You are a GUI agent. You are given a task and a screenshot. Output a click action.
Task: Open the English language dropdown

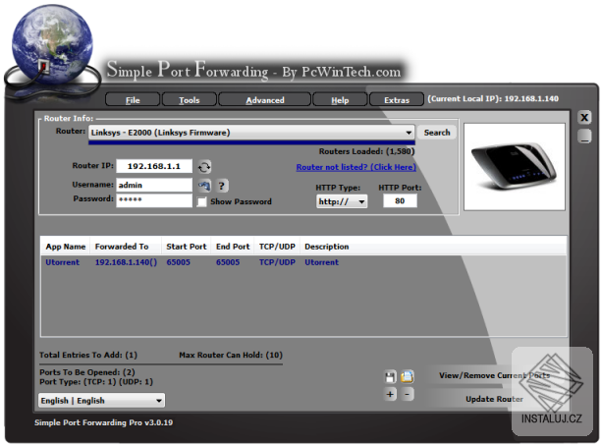tap(101, 401)
